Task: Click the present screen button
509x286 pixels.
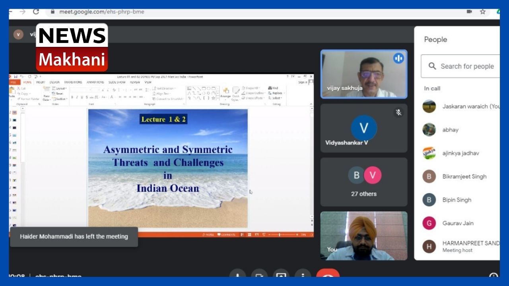Action: [x=281, y=274]
